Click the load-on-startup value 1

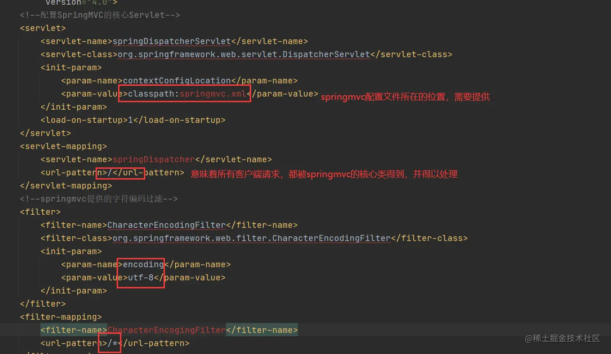(131, 120)
